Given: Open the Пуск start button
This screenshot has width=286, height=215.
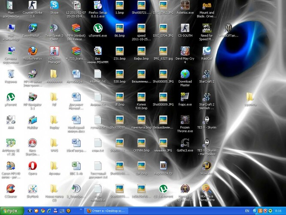Looking at the screenshot, I should pos(12,211).
